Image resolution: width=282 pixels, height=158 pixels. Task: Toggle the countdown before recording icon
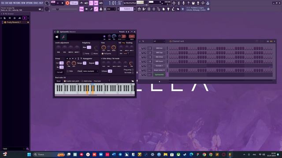[x=91, y=3]
